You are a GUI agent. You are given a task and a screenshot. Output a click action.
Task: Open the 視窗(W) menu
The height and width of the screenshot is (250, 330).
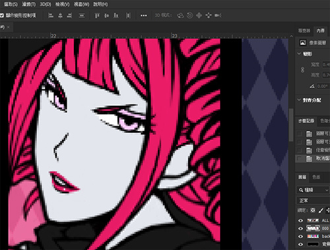81,4
